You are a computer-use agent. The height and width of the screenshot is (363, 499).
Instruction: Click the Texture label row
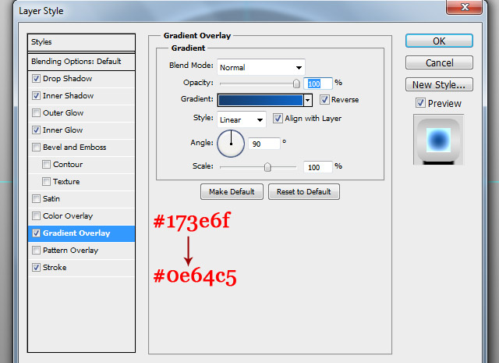pos(66,182)
